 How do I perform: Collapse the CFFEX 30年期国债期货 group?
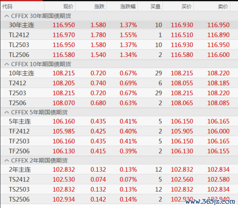coord(7,16)
